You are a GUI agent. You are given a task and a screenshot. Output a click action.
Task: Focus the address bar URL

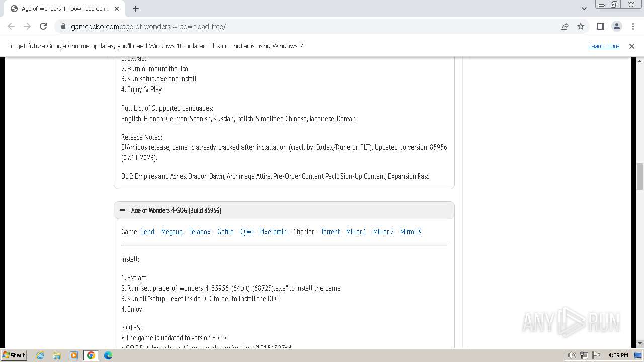[148, 26]
